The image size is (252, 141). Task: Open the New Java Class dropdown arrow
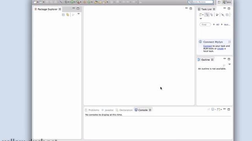tap(92, 2)
